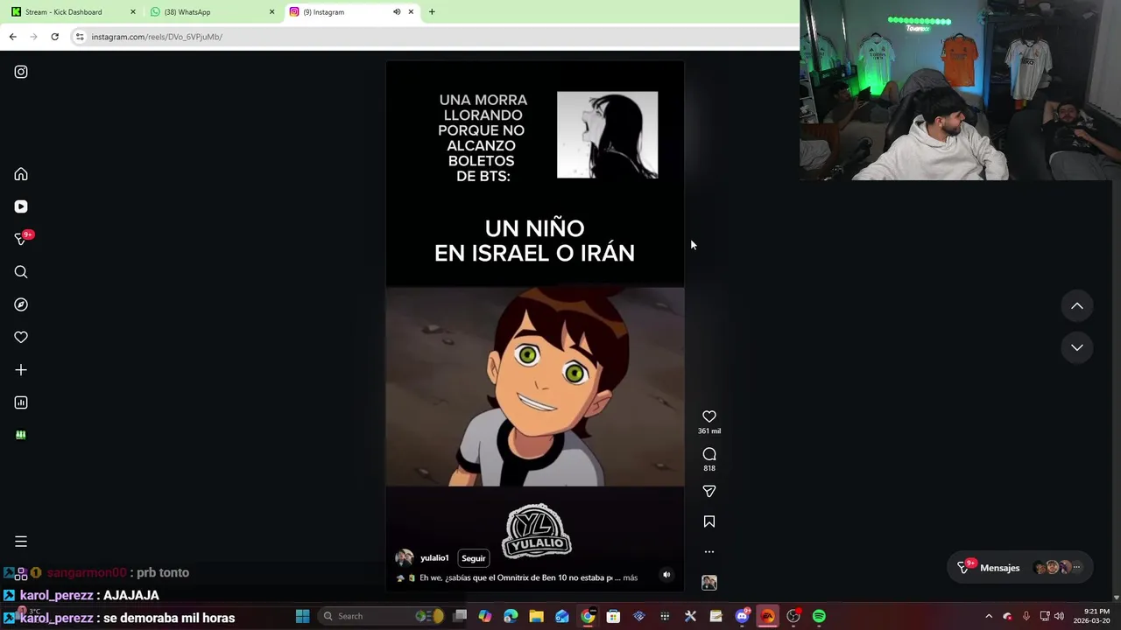Screen dimensions: 1121x630
Task: Open the Search magnifier in the sidebar
Action: (21, 272)
